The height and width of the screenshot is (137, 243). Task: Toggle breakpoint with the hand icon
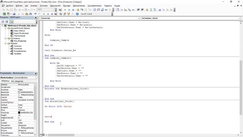[78, 10]
